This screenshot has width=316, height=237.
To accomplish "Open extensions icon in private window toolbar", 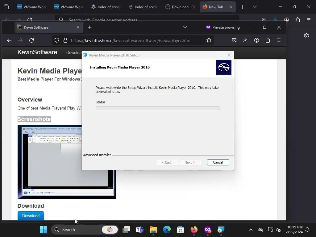I will point(268,40).
